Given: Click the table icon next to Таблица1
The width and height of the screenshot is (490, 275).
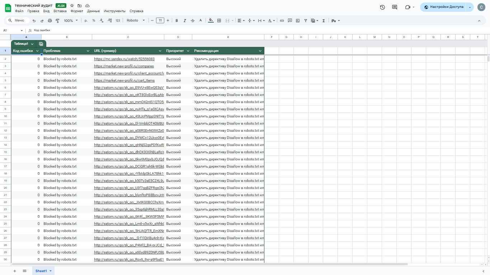Looking at the screenshot, I should [41, 44].
